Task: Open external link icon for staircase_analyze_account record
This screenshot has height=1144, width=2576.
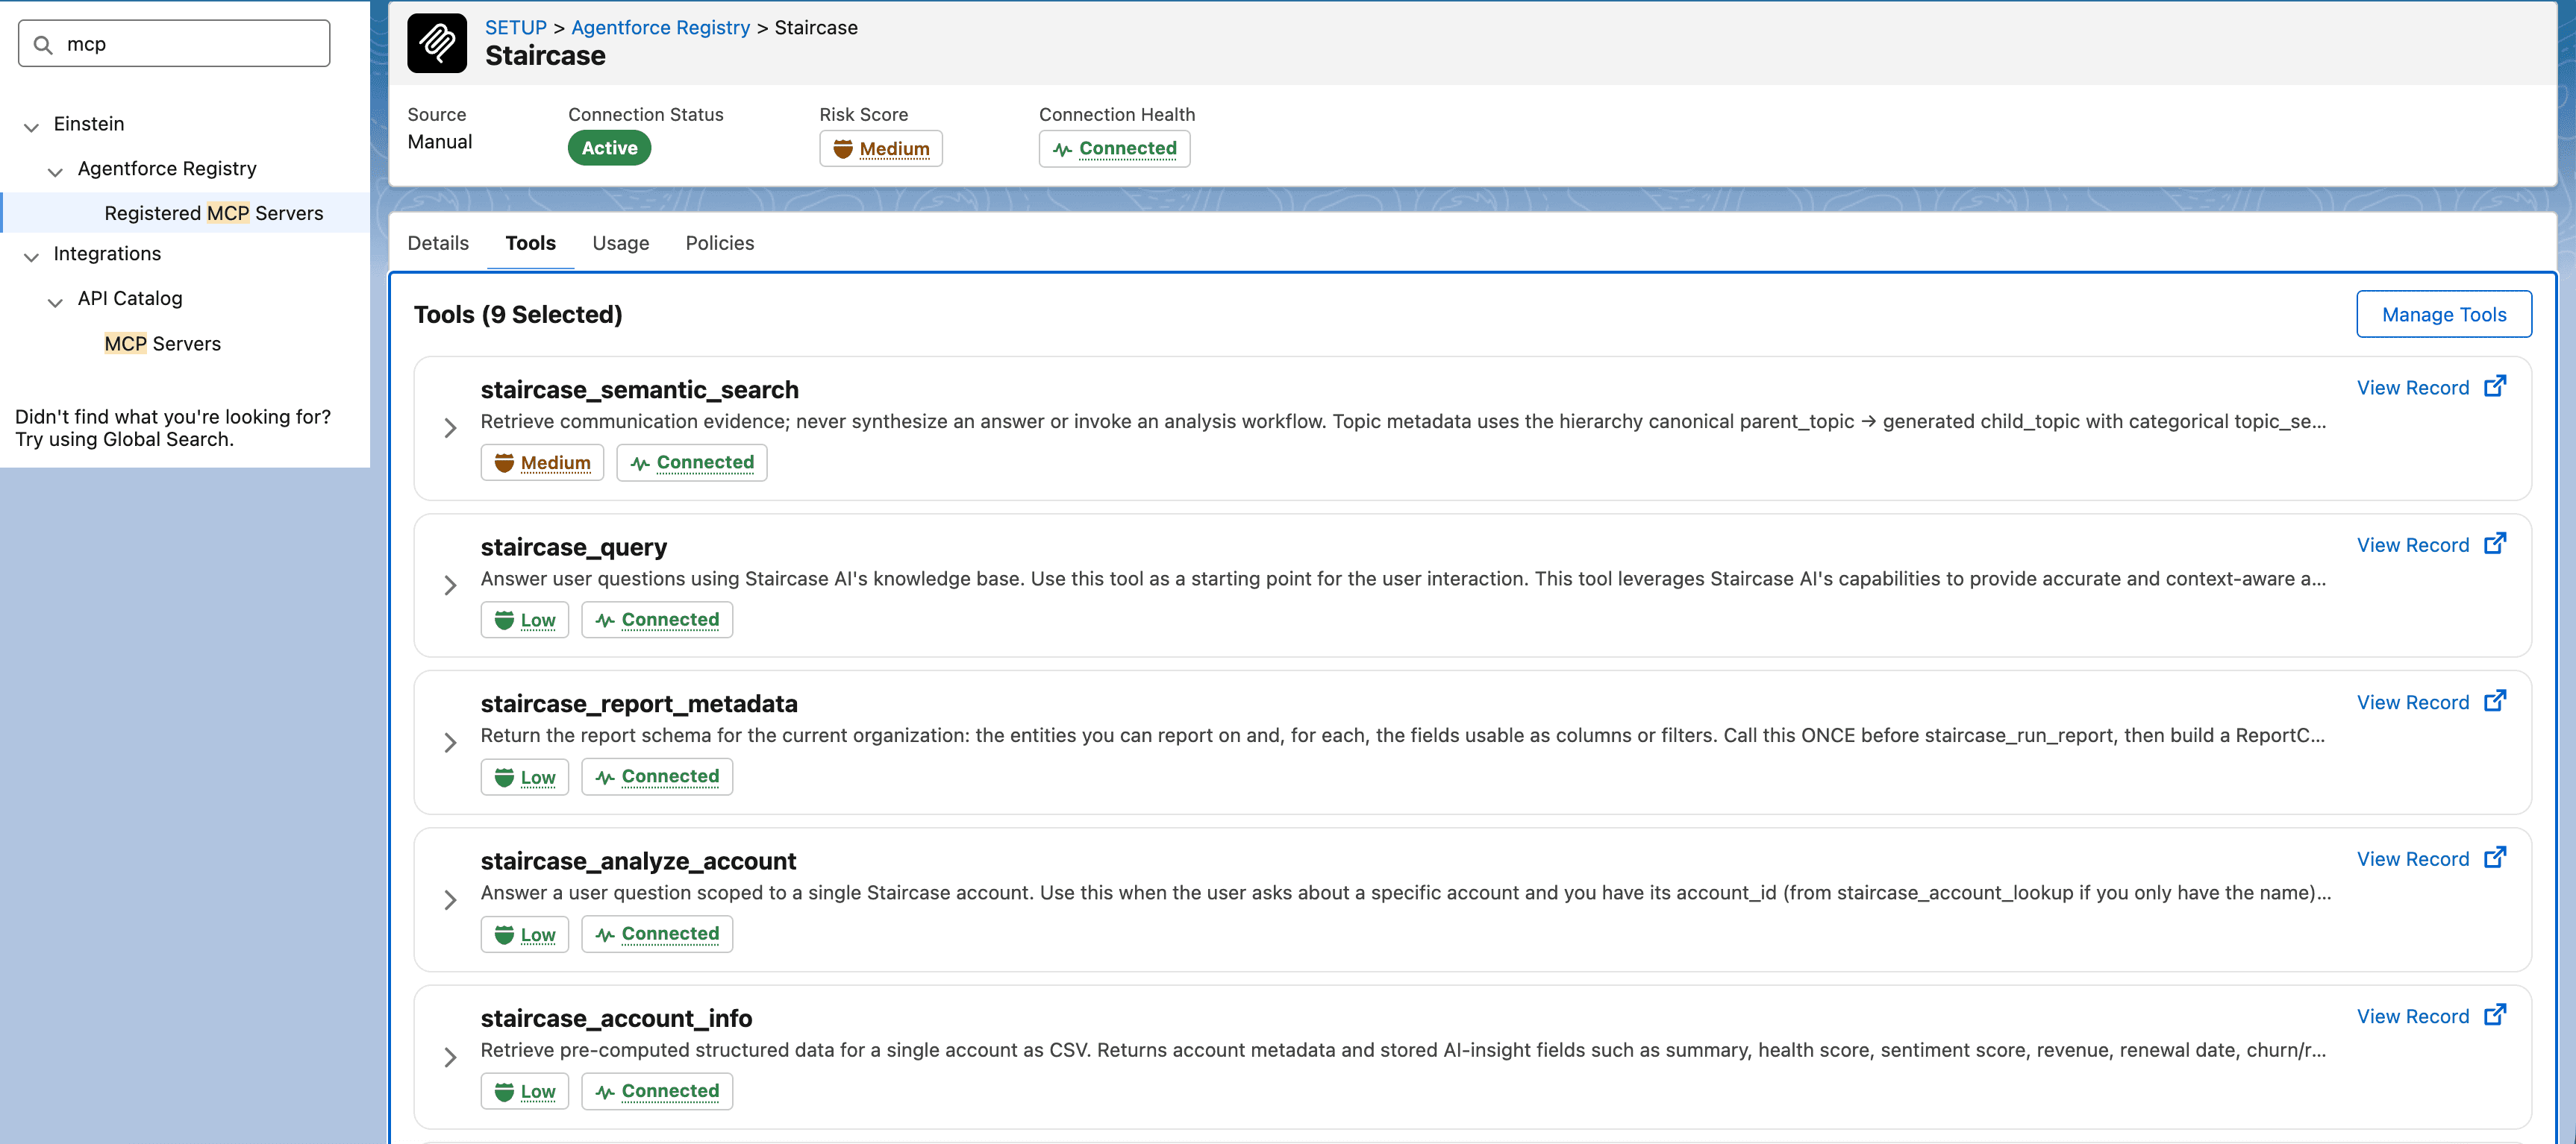Action: [x=2496, y=857]
